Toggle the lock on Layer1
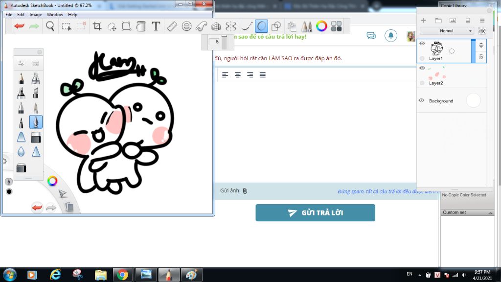 pos(481,57)
